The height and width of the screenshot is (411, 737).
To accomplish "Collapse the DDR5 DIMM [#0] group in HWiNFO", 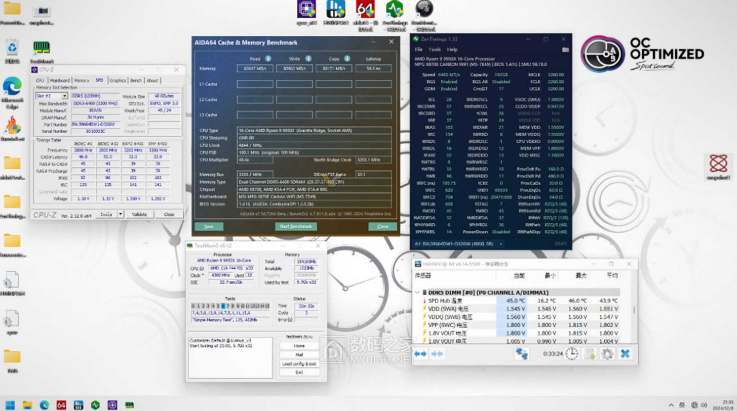I will point(417,293).
